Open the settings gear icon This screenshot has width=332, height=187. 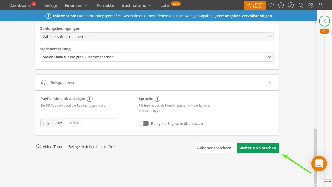tap(311, 5)
